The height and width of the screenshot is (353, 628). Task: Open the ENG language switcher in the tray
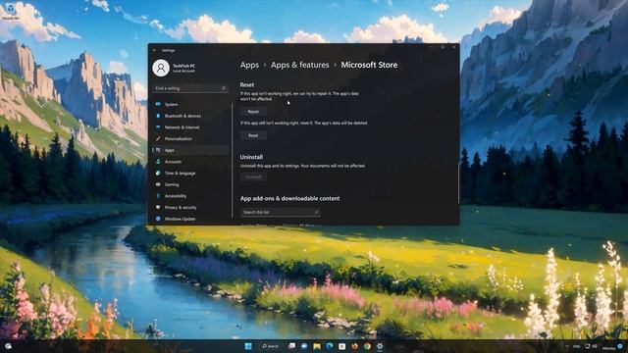577,346
